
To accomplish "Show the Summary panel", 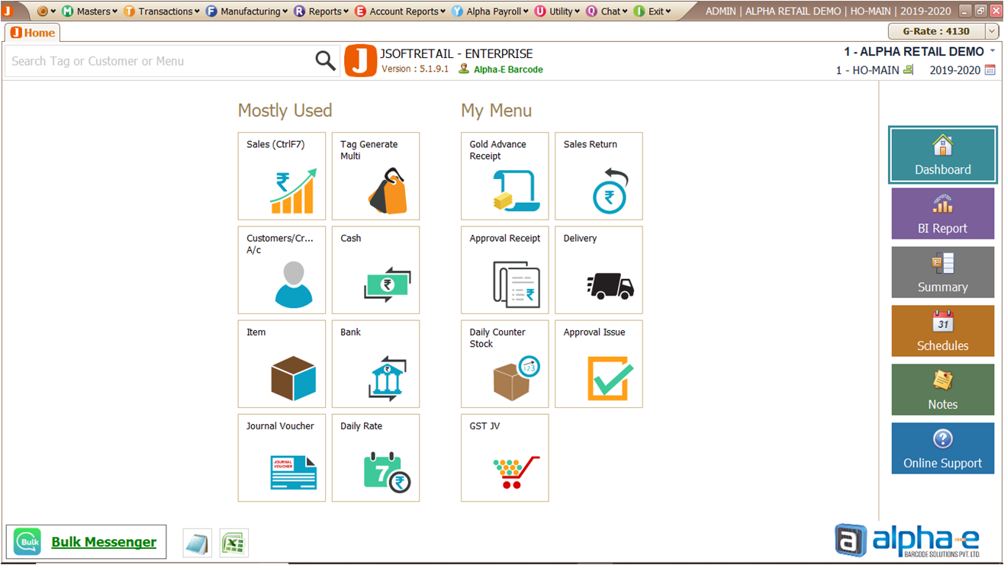I will point(943,272).
